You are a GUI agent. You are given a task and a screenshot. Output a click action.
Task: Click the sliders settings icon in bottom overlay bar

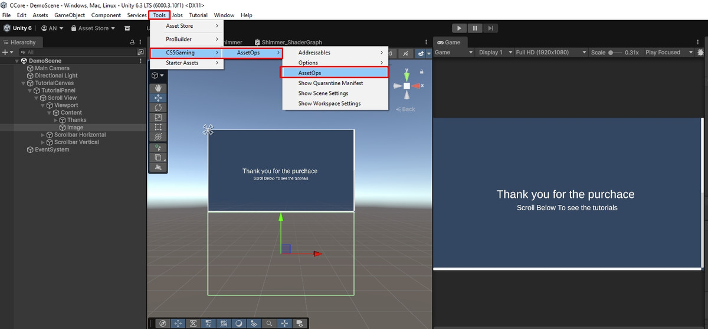[208, 323]
